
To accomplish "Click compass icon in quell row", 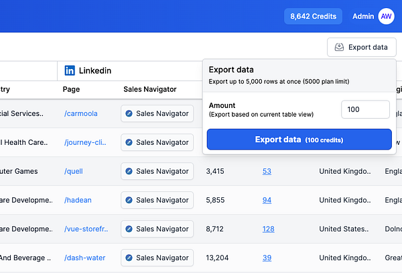I will (129, 171).
